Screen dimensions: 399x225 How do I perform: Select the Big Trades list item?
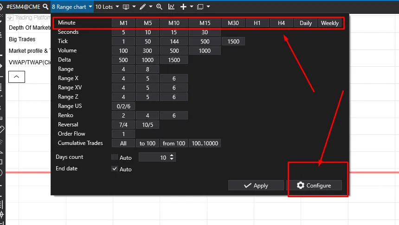[22, 39]
